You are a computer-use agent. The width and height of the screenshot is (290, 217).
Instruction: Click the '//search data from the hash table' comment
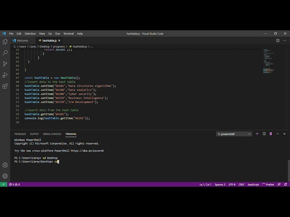click(x=52, y=110)
